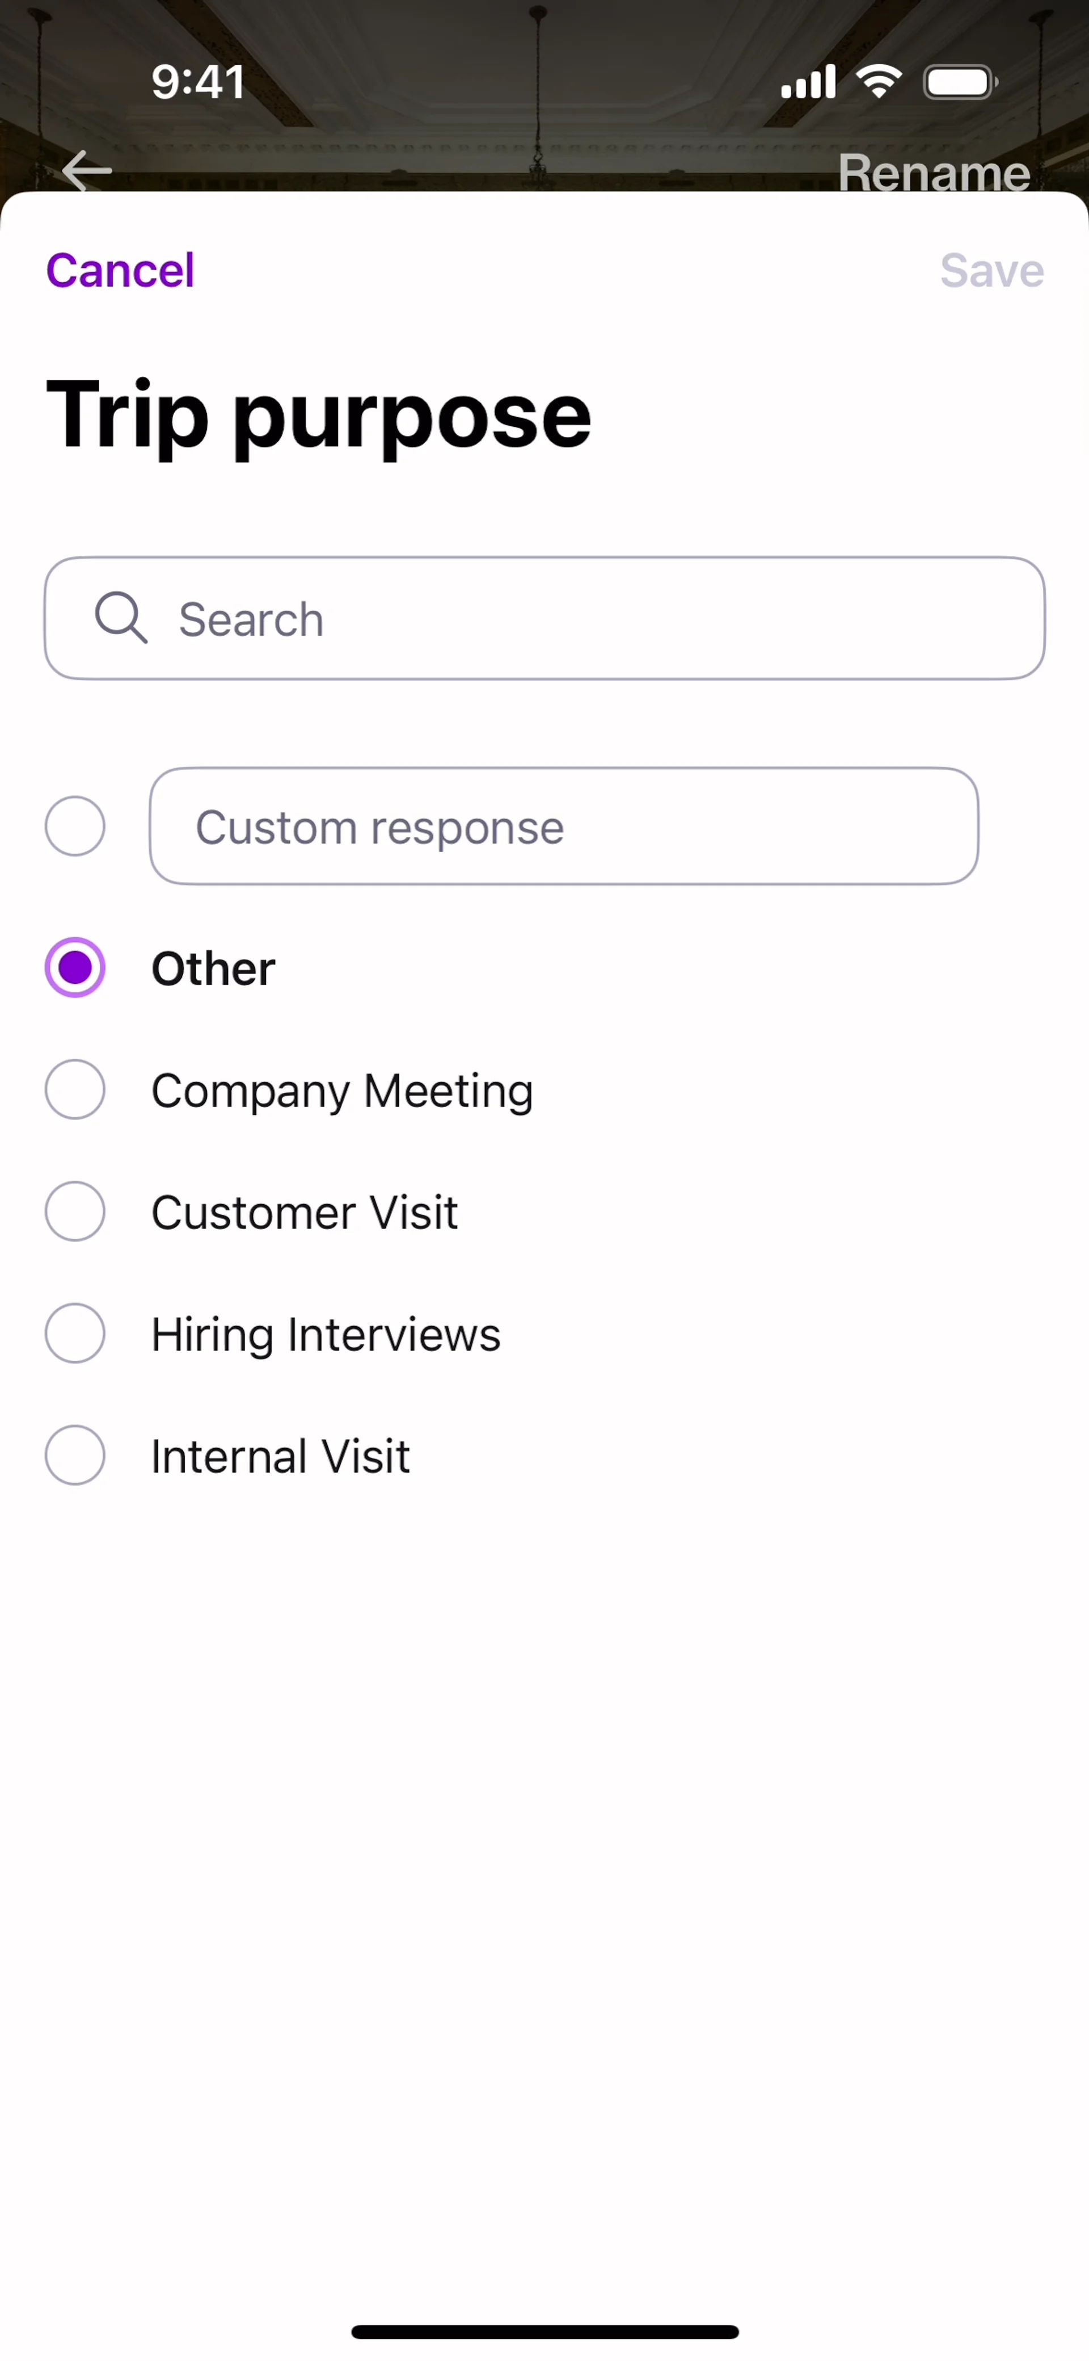The width and height of the screenshot is (1089, 2361).
Task: Select the Custom response radio button
Action: click(x=75, y=826)
